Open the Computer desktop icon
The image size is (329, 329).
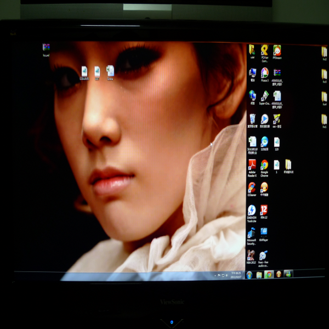click(252, 75)
